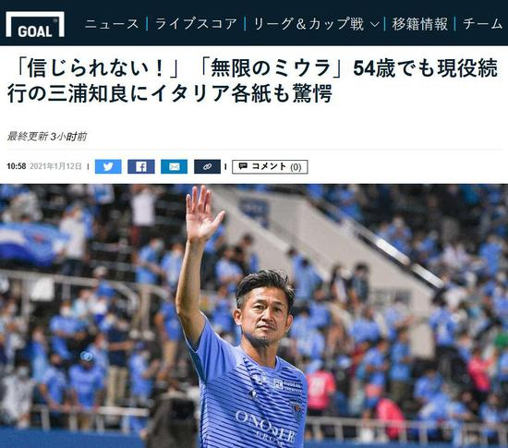508x448 pixels.
Task: Open the ニュース menu item
Action: 112,24
